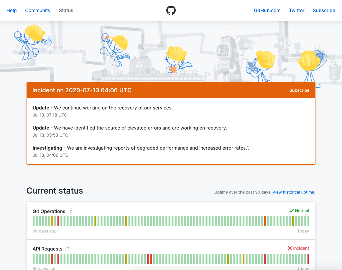Open View historical uptime link
Viewport: 342px width, 270px height.
[x=294, y=192]
